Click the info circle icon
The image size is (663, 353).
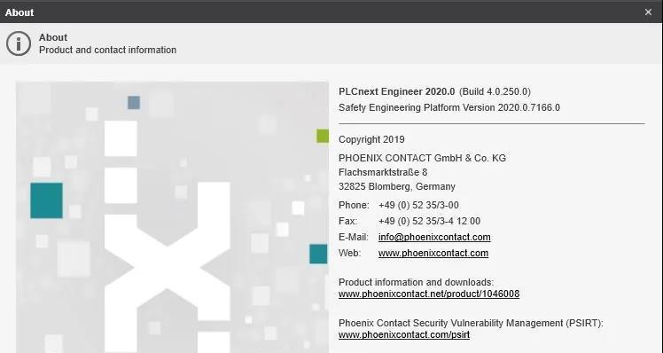coord(19,43)
